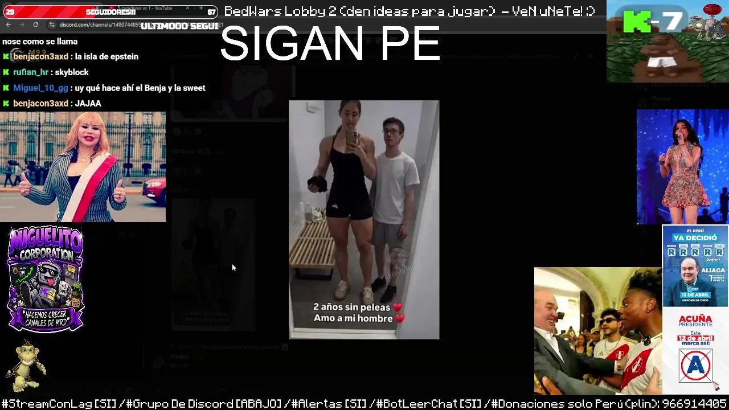Viewport: 729px width, 410px height.
Task: Click the enlarged couple mirror selfie image
Action: [x=364, y=220]
